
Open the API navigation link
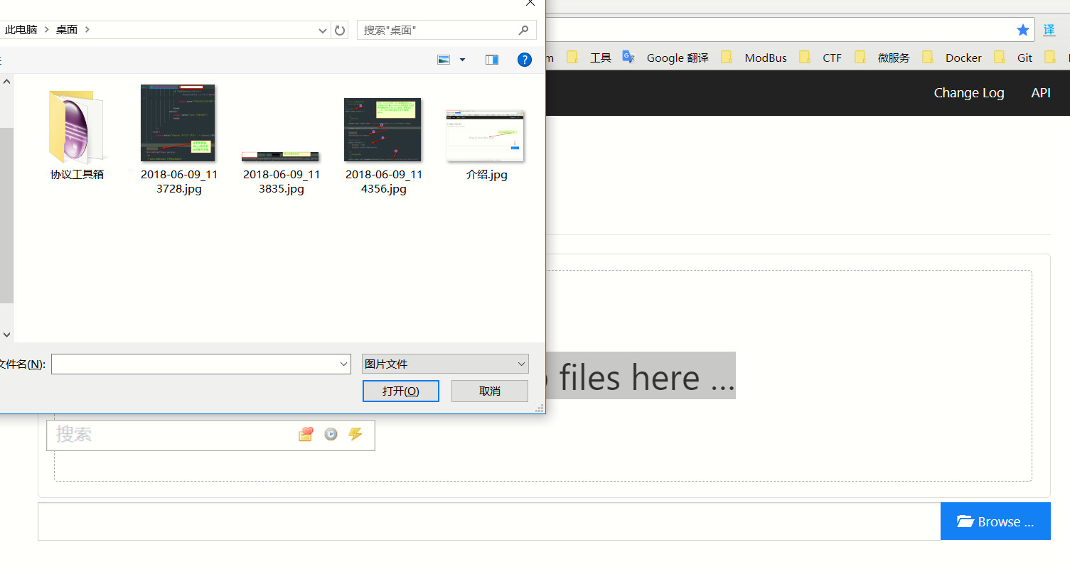click(x=1041, y=93)
